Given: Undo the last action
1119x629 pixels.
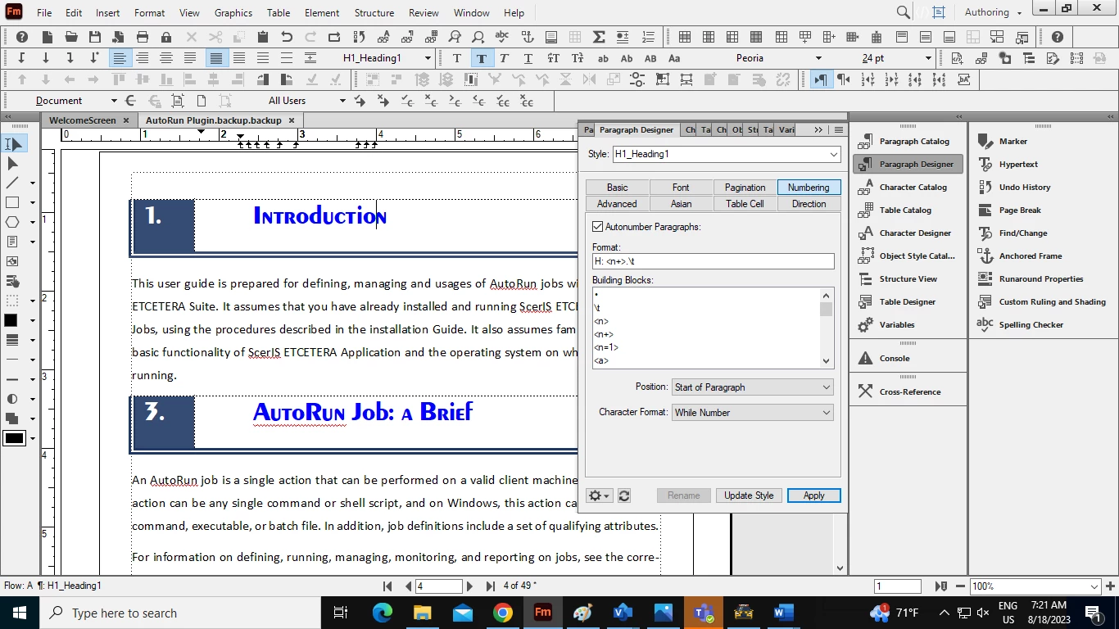Looking at the screenshot, I should pyautogui.click(x=287, y=37).
